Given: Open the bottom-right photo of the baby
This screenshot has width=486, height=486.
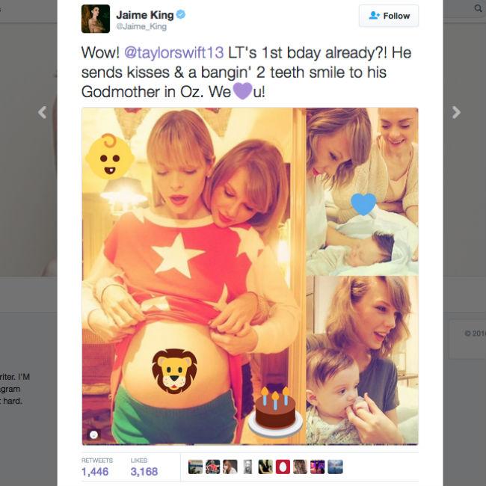Looking at the screenshot, I should click(x=362, y=360).
